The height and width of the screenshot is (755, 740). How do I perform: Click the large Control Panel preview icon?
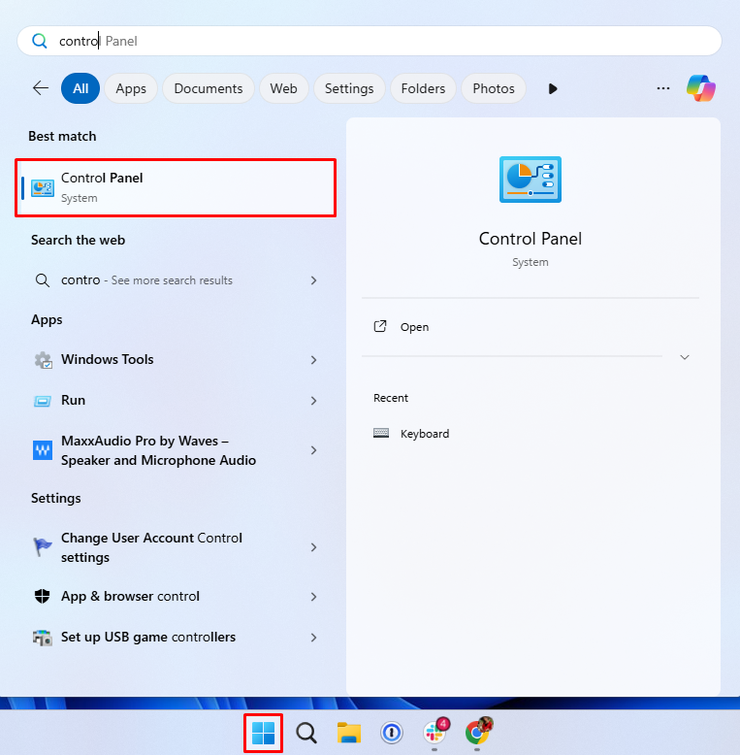tap(531, 180)
